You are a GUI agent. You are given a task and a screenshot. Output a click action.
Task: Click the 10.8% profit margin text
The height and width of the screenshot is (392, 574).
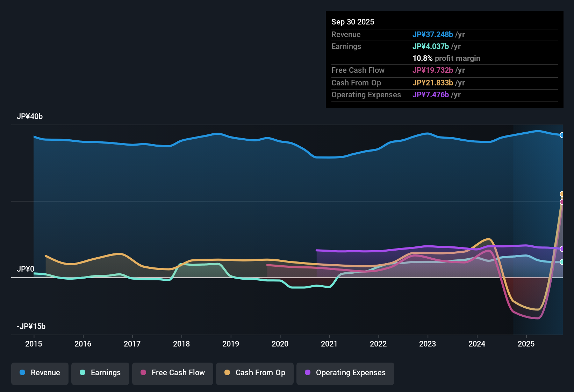coord(446,58)
